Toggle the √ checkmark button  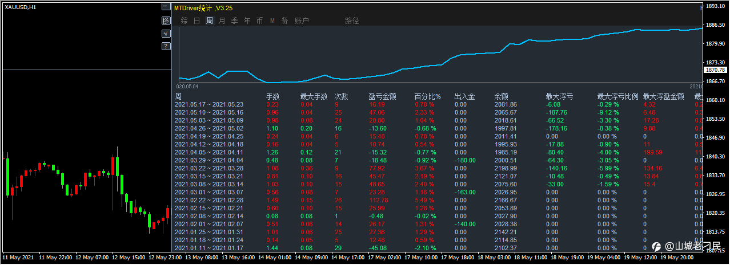coord(166,34)
